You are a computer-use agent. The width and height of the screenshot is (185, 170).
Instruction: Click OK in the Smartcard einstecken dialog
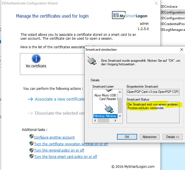127,137
